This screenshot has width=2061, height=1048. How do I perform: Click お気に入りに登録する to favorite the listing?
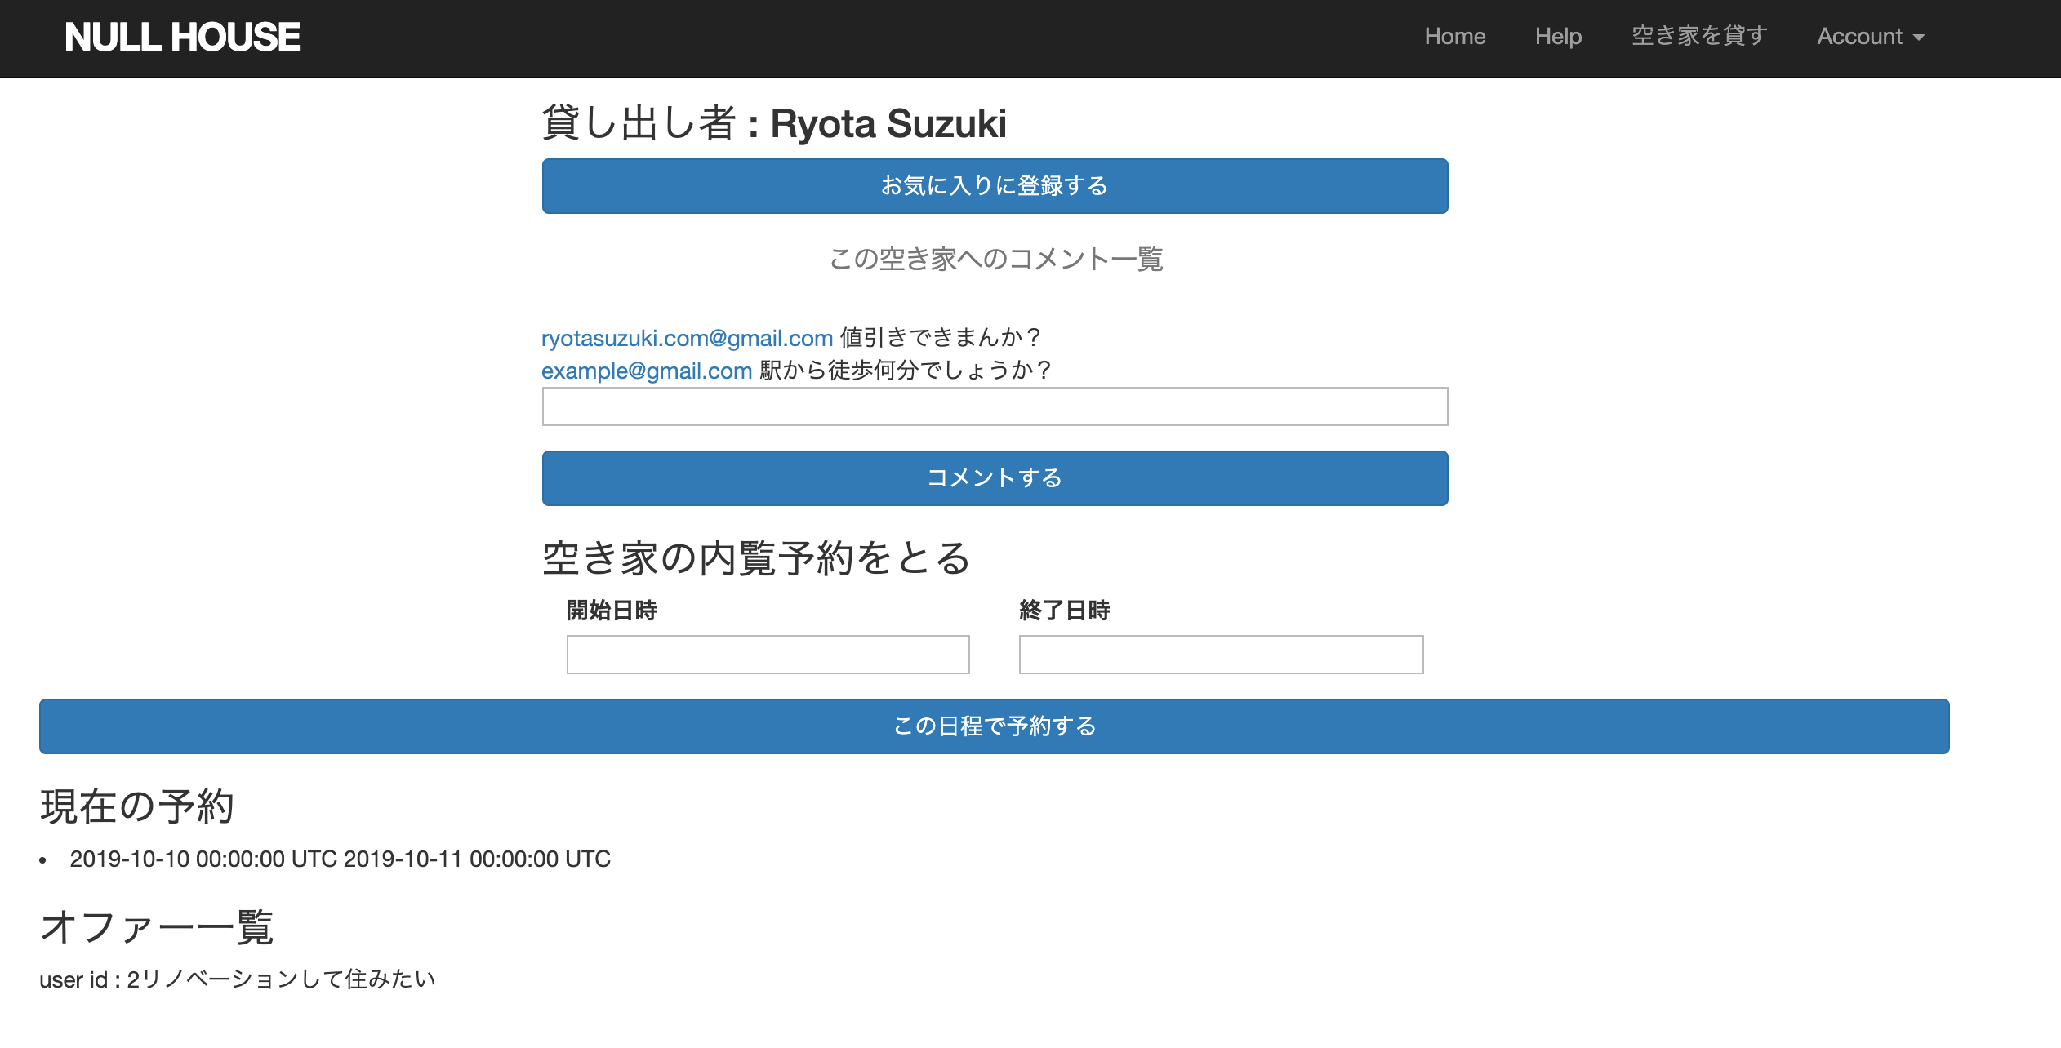[995, 186]
